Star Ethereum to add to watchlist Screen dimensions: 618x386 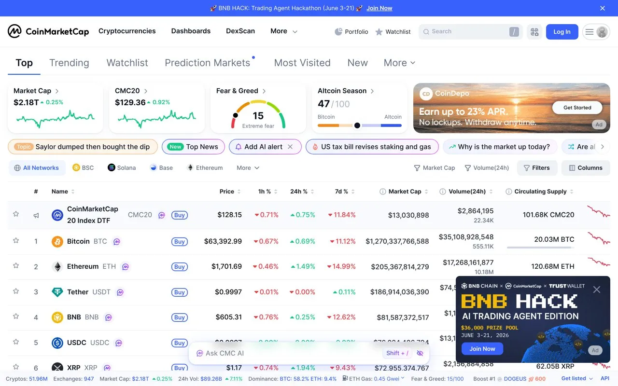pos(16,265)
